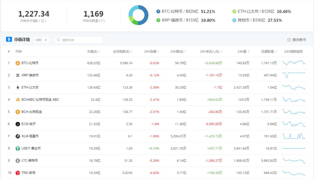Viewport: 314px width, 179px height.
Task: Click TRX circulating supply 666.42亿
Action: click(270, 173)
